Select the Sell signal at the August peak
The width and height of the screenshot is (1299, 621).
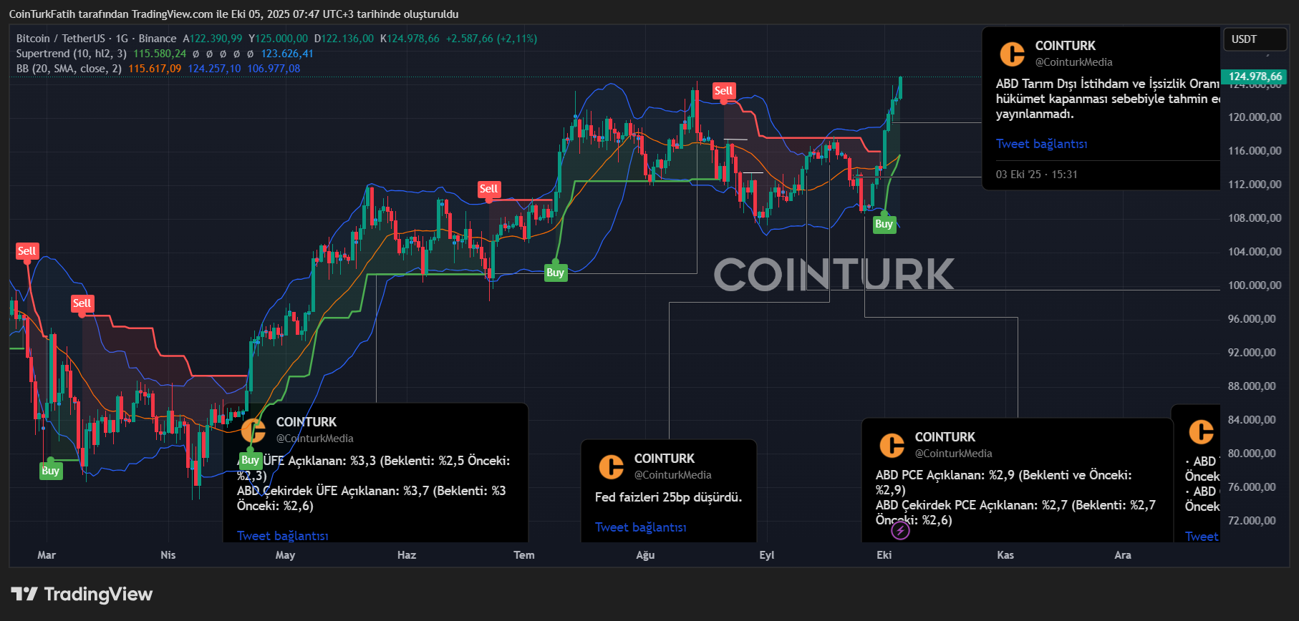[723, 91]
